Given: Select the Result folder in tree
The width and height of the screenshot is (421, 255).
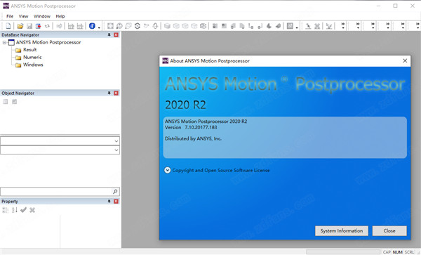Looking at the screenshot, I should 29,50.
